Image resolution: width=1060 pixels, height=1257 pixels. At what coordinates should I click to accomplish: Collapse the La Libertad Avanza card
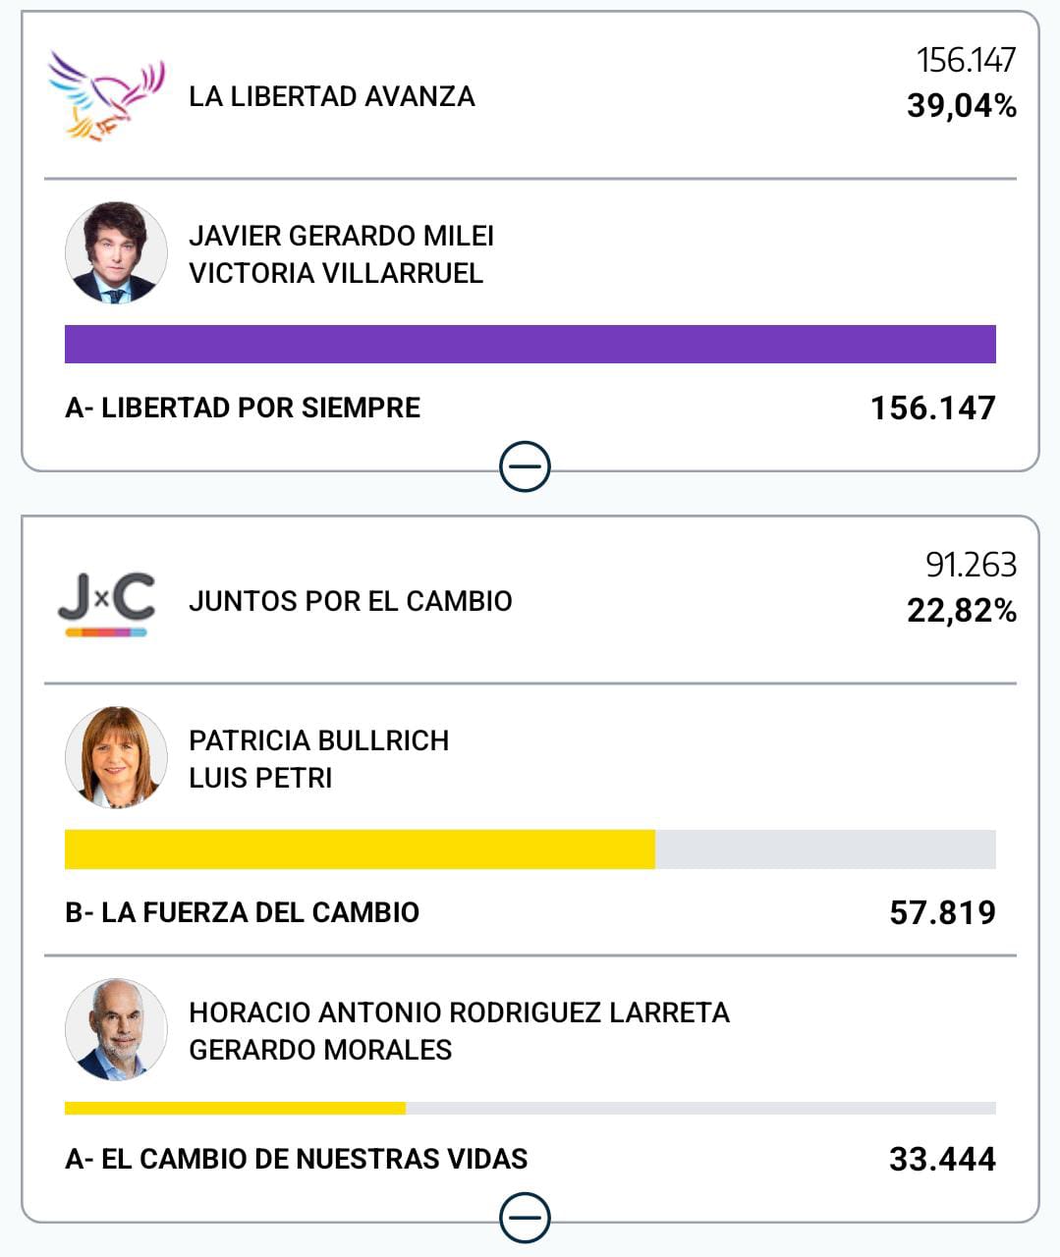click(x=525, y=466)
